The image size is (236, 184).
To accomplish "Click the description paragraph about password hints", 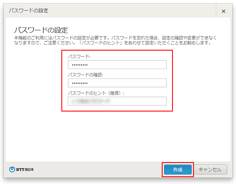I will pos(115,40).
